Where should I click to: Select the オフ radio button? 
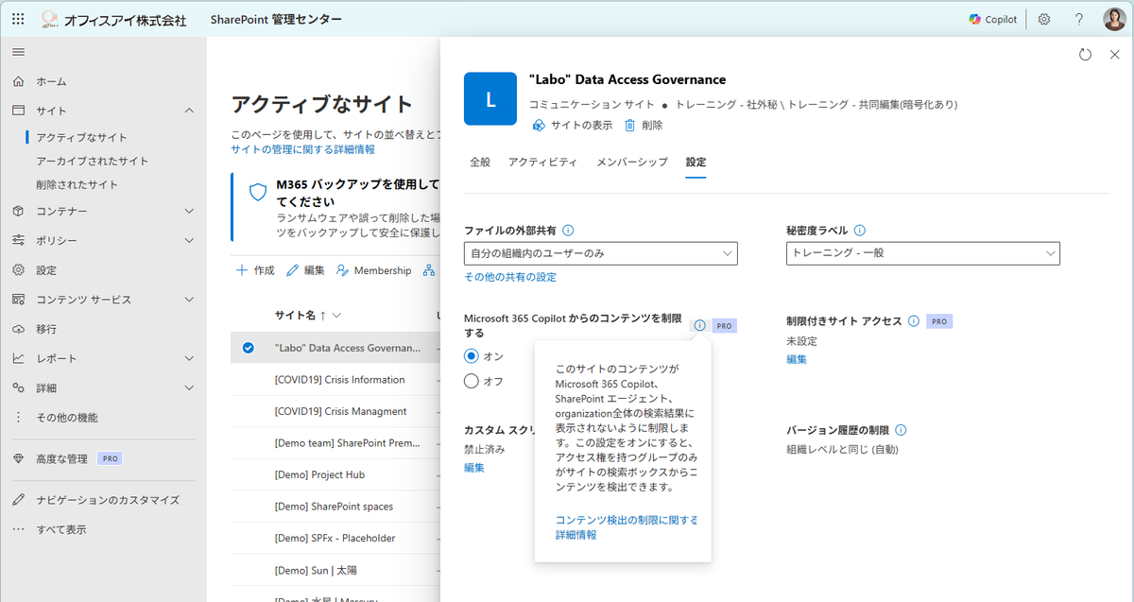472,381
